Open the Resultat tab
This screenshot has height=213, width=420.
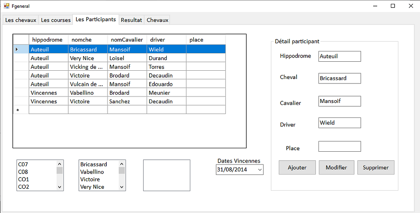[x=131, y=20]
